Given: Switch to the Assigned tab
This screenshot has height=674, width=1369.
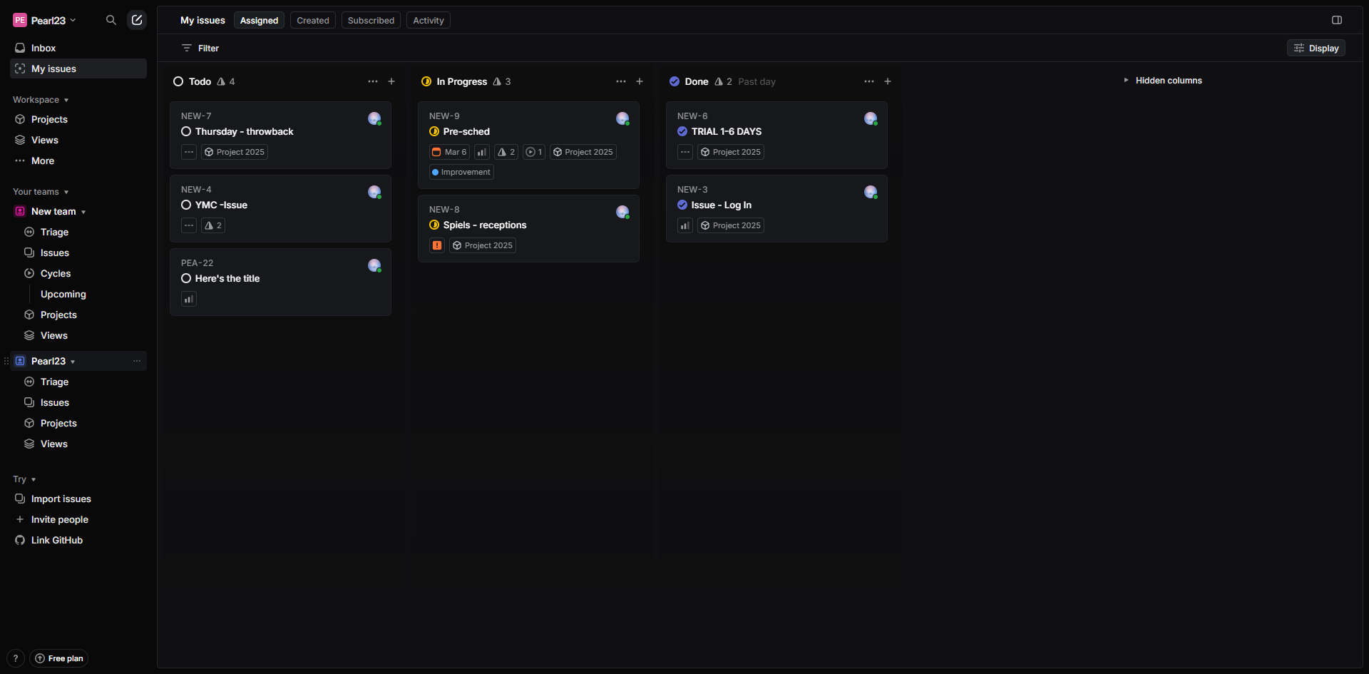Looking at the screenshot, I should pyautogui.click(x=259, y=20).
